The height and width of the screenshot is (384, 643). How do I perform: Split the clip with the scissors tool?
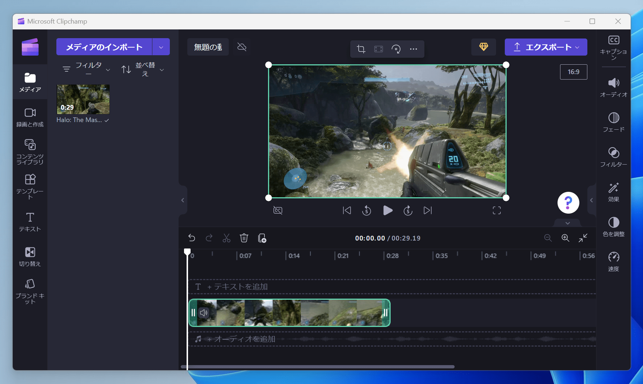227,238
